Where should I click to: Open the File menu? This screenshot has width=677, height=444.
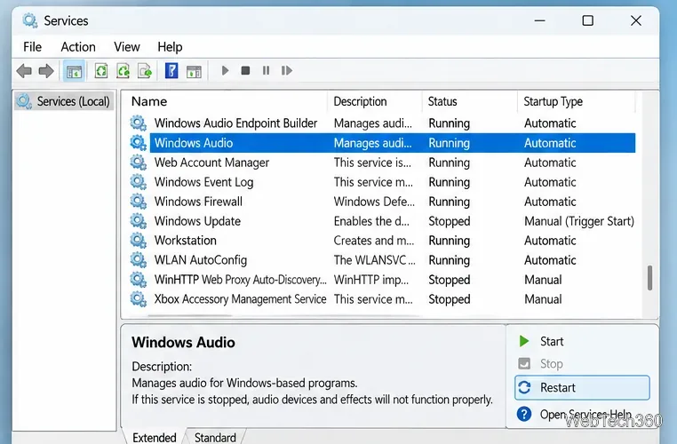pos(32,46)
